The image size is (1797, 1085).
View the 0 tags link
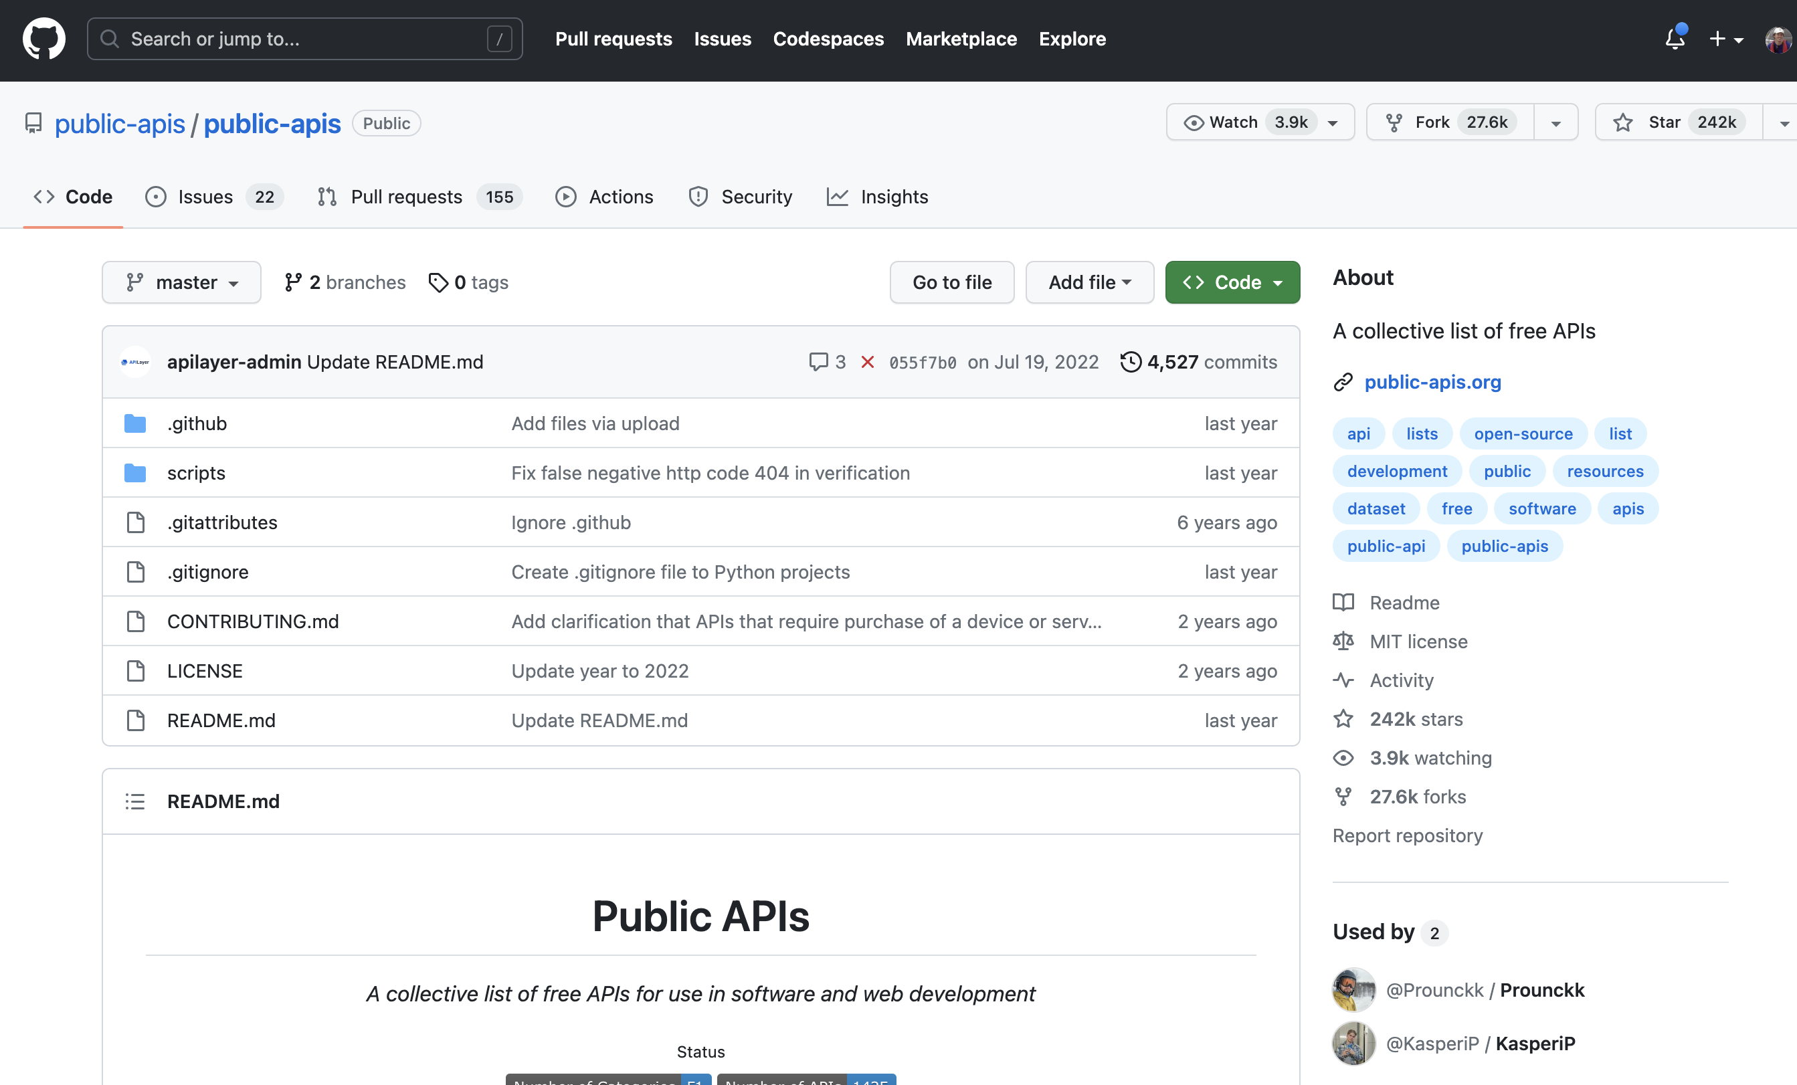click(x=468, y=282)
